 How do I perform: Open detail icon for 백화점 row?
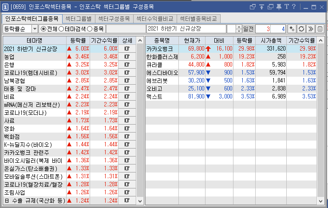127,137
